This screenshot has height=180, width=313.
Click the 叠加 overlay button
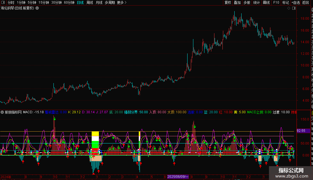237,2
